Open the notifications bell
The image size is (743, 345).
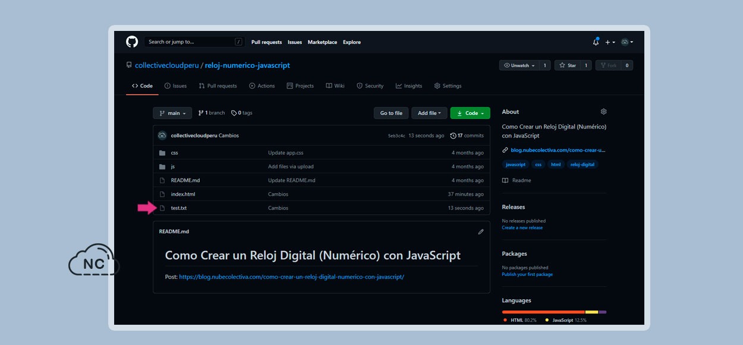pyautogui.click(x=596, y=42)
